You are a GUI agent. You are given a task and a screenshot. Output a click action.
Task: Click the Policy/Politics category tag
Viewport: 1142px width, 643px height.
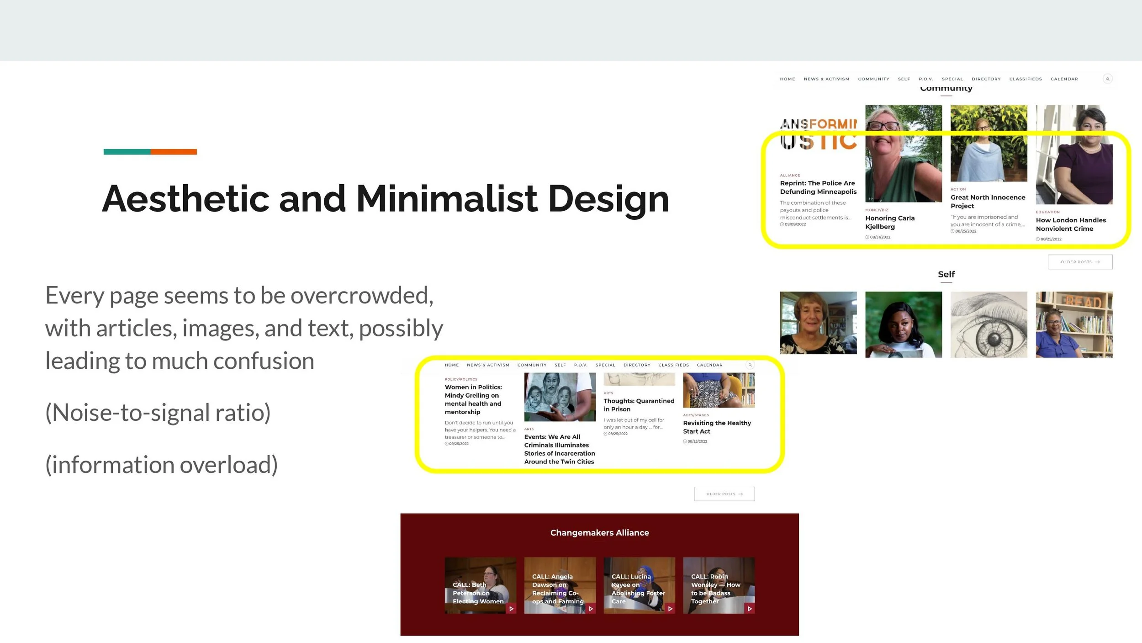pyautogui.click(x=461, y=379)
